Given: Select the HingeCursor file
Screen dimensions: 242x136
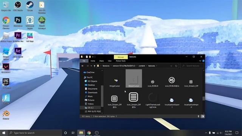Looking at the screenshot, I should 115,83.
